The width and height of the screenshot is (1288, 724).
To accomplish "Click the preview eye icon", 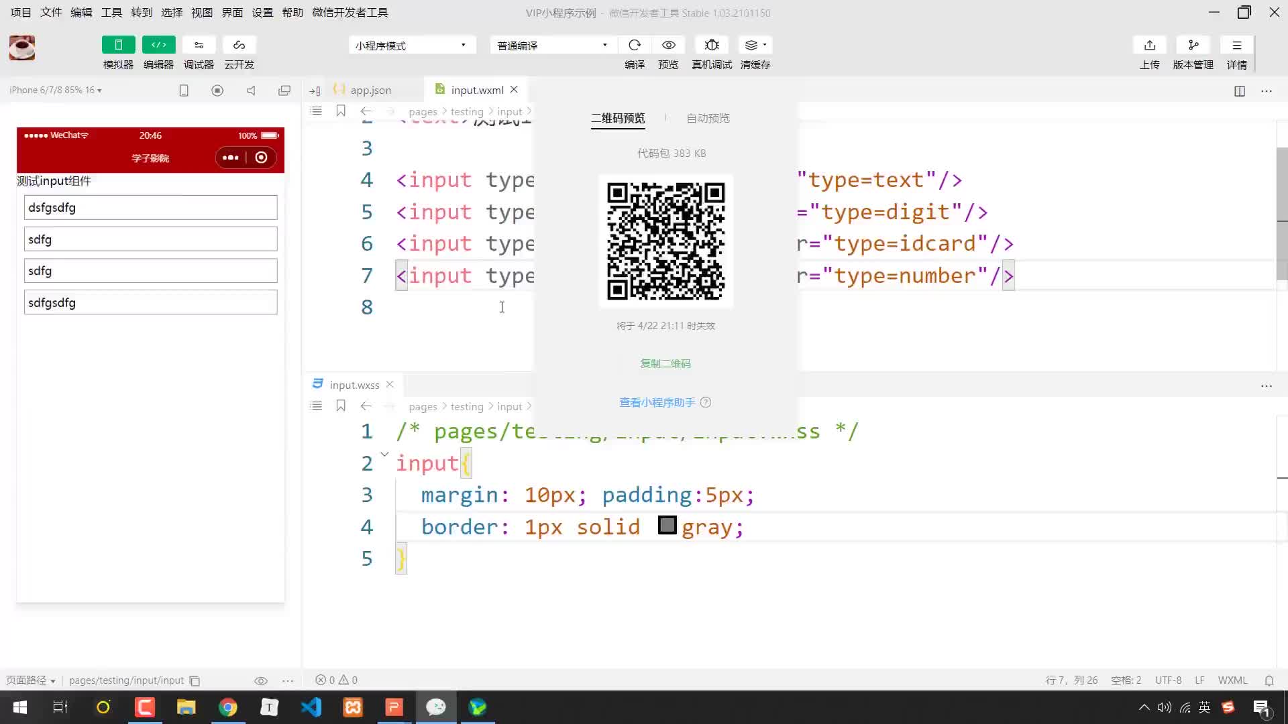I will pos(668,45).
